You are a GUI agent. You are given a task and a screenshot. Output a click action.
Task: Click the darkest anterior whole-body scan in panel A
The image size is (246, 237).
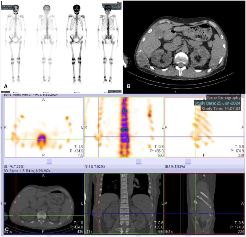76,44
